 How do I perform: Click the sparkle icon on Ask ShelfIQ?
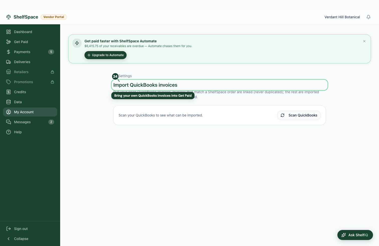pos(344,235)
